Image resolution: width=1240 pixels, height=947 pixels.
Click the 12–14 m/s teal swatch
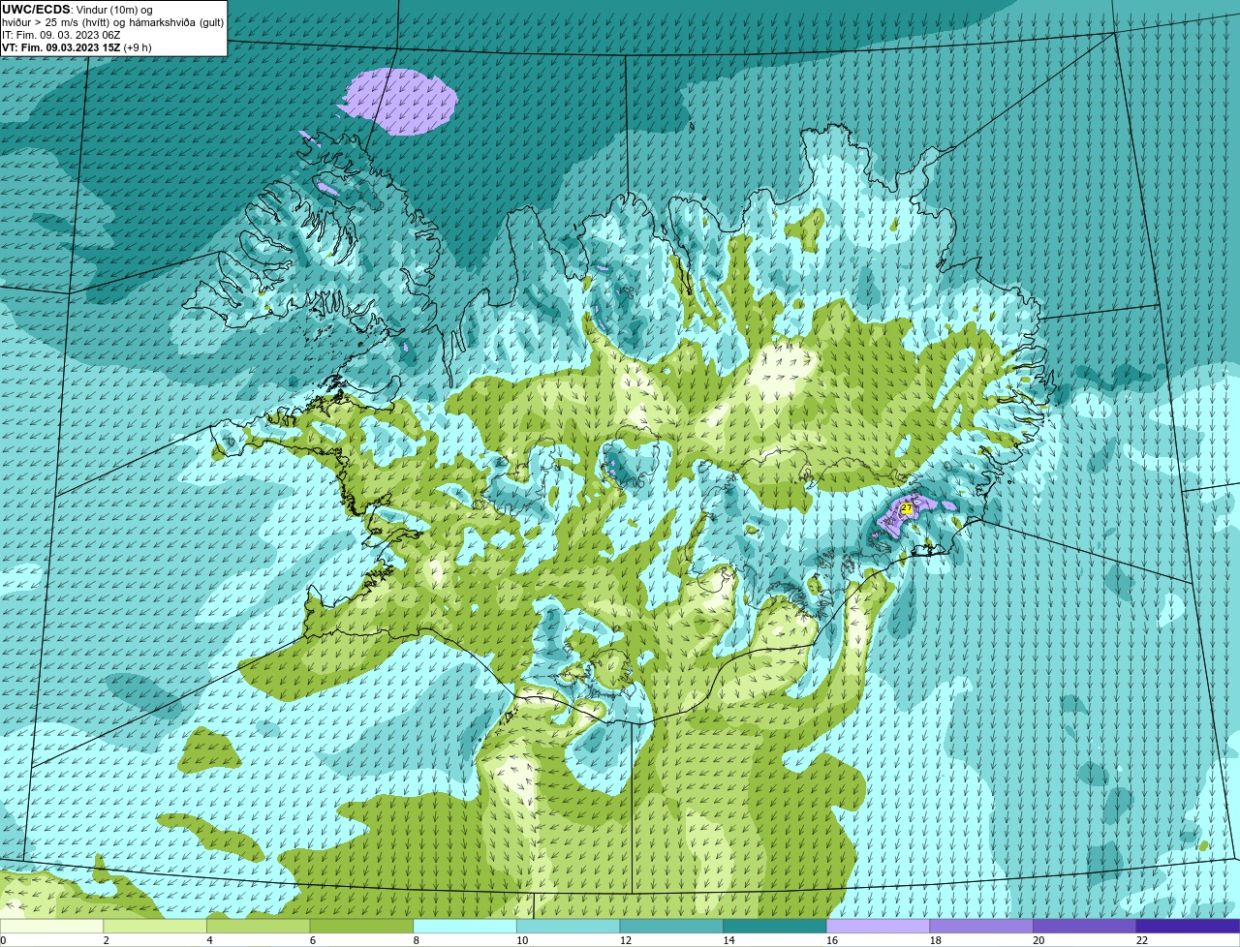click(671, 926)
